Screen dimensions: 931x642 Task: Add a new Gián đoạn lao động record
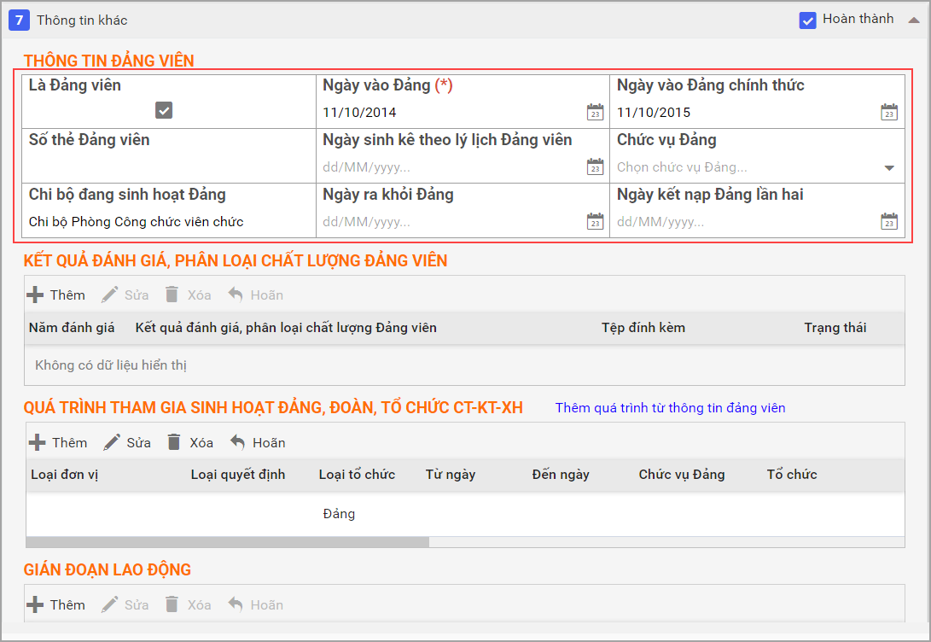(x=55, y=604)
